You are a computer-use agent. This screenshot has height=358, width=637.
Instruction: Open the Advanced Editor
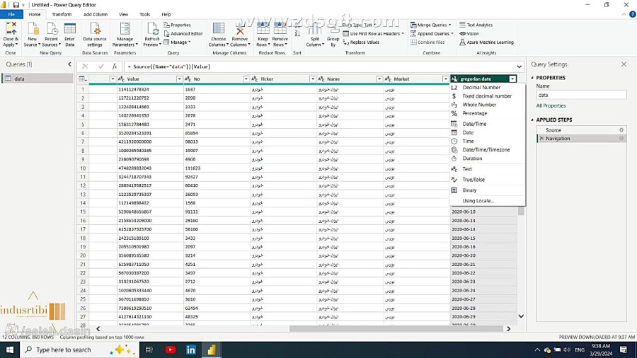183,34
